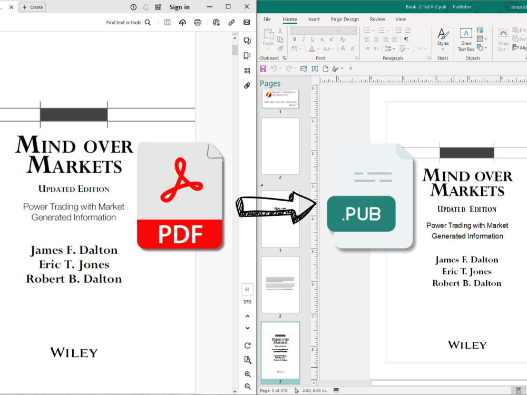Click Format Painter in Clipboard group
This screenshot has width=527, height=395.
point(280,48)
